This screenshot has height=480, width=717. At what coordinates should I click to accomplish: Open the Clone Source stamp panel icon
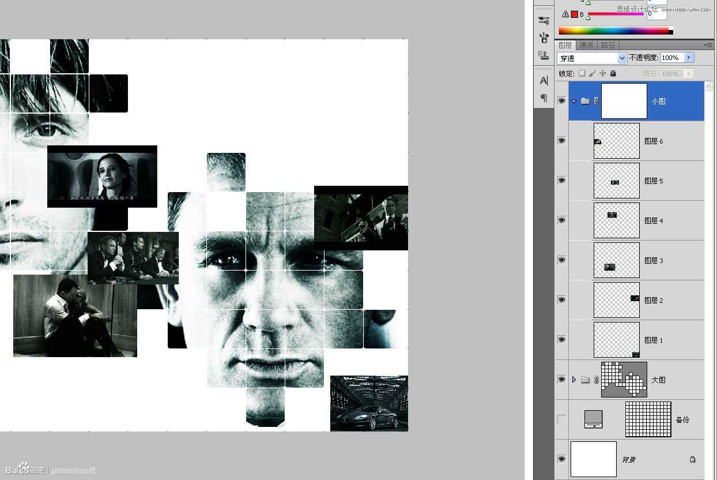(x=544, y=55)
